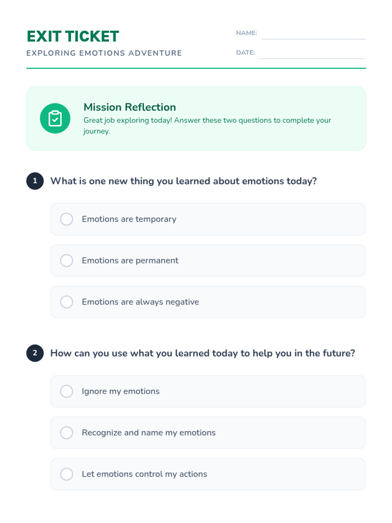392x523 pixels.
Task: Choose the 'Ignore my emotions' radio option
Action: (x=67, y=391)
